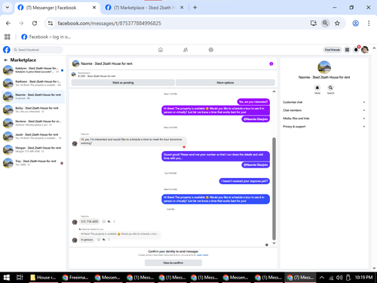This screenshot has height=283, width=377.
Task: Mute the conversation with bell icon
Action: click(317, 88)
